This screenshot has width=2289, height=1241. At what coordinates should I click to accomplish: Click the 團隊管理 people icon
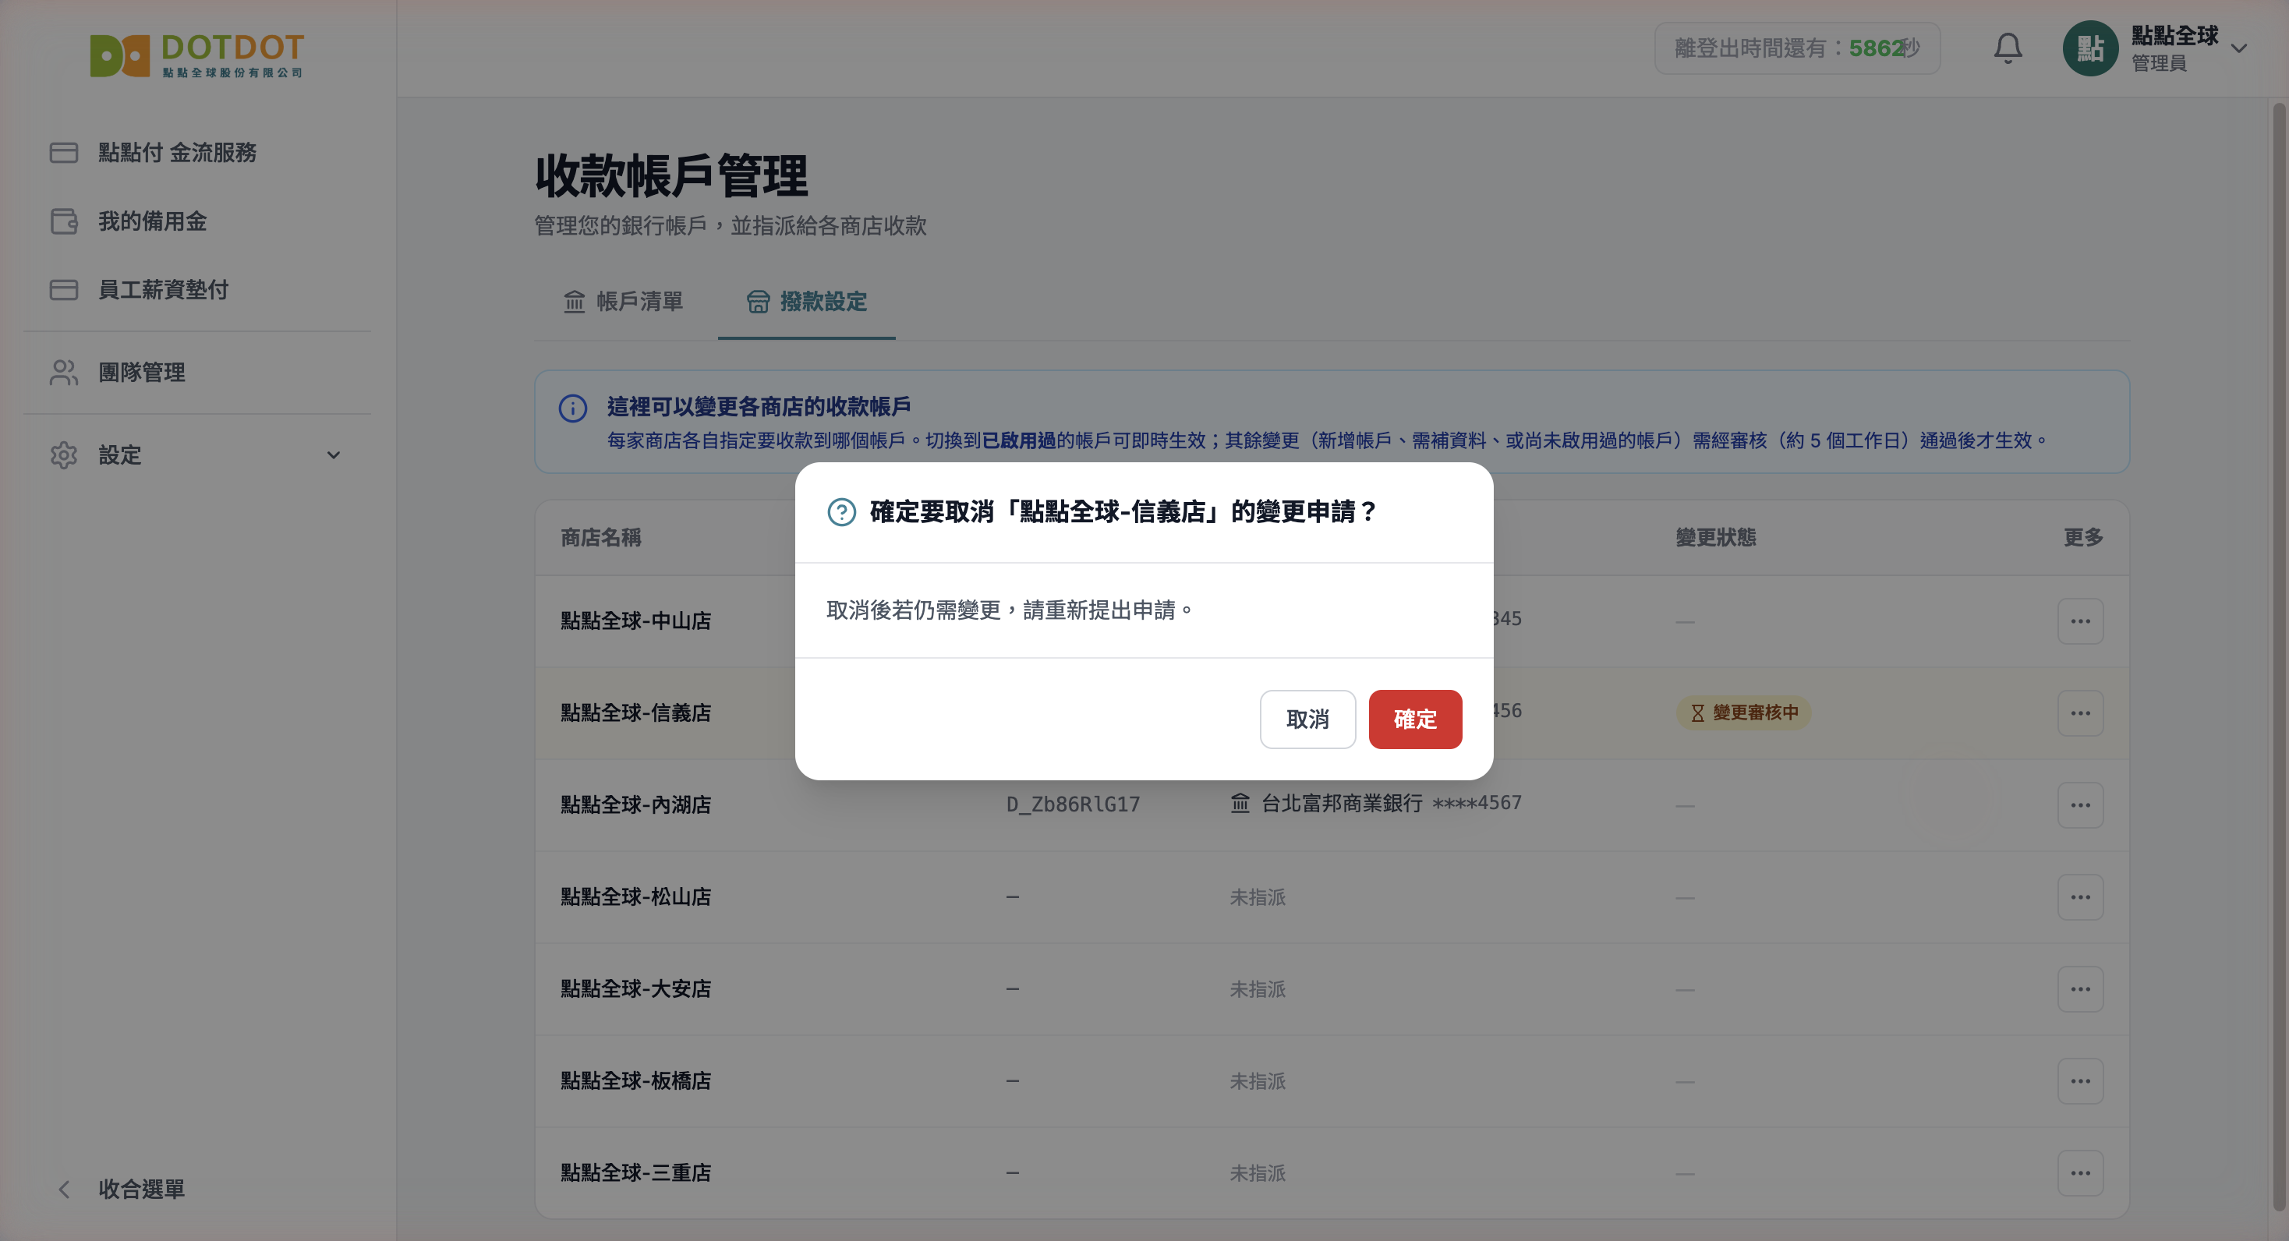tap(64, 372)
